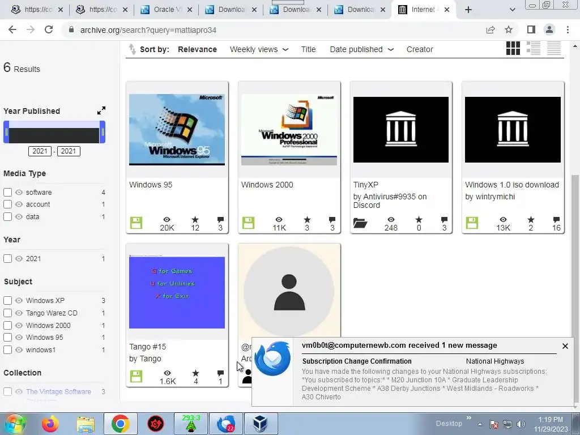The image size is (580, 435).
Task: Click the volume speaker tray icon
Action: click(x=521, y=424)
